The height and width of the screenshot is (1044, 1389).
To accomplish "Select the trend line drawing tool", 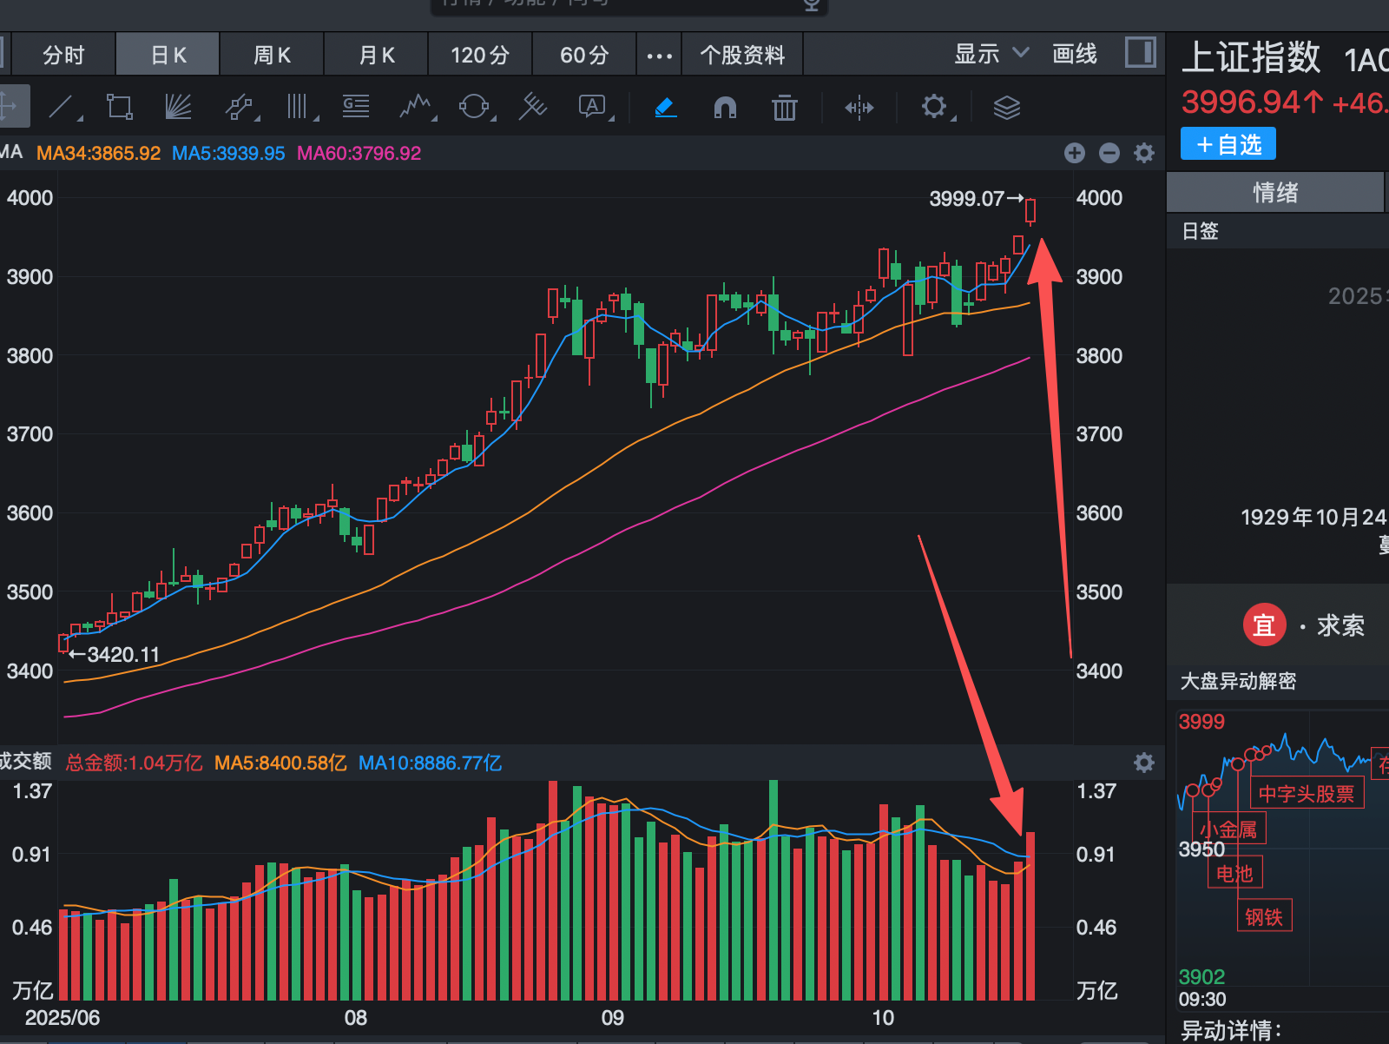I will click(x=63, y=107).
